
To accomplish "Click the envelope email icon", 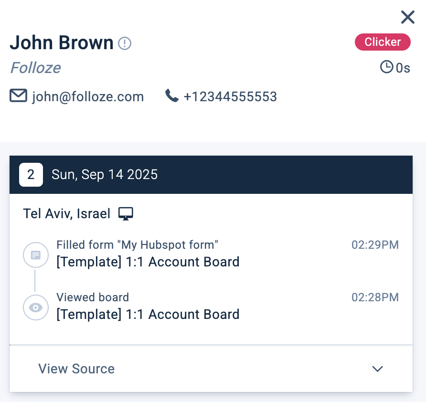I will [x=18, y=96].
